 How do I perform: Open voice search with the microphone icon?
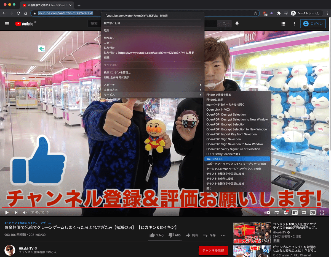(237, 24)
